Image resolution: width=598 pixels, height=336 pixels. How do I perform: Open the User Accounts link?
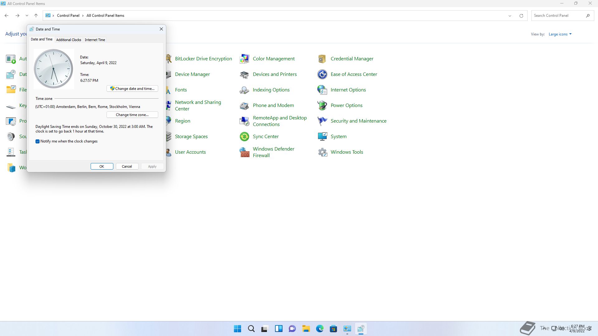click(190, 152)
